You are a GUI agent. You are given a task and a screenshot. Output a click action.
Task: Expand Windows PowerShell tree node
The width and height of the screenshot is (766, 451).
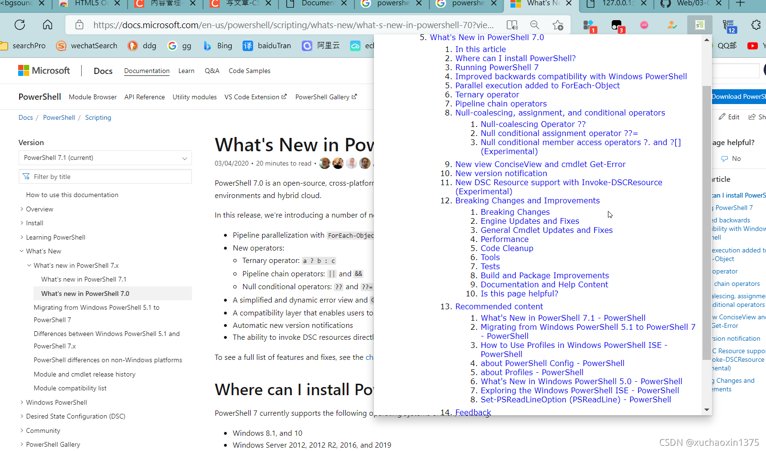point(22,402)
